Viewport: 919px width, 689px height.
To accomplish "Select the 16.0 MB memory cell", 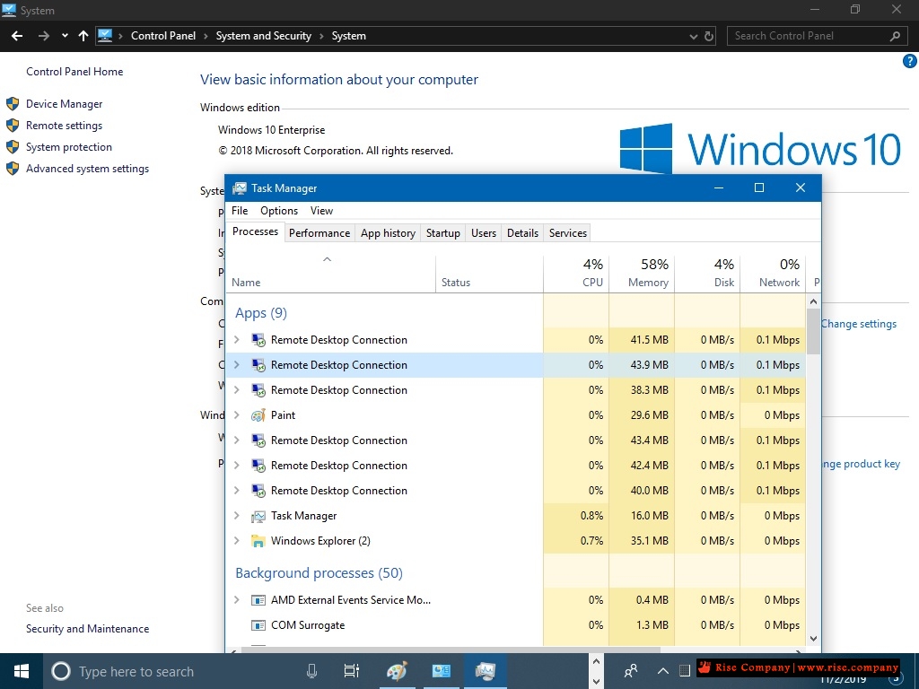I will pyautogui.click(x=643, y=516).
